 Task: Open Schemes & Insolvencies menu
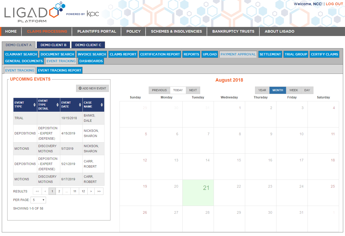176,31
